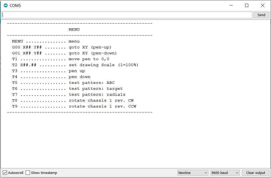
Task: Expand the line-ending dropdown chevron
Action: [206, 173]
